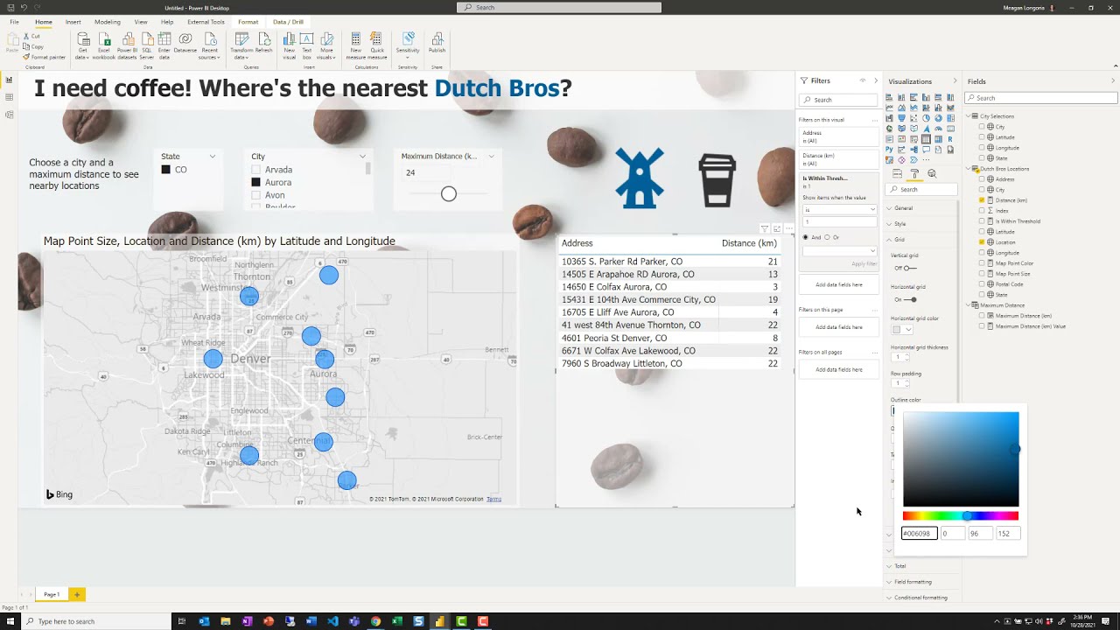1120x630 pixels.
Task: Uncheck the Location field
Action: (x=982, y=242)
